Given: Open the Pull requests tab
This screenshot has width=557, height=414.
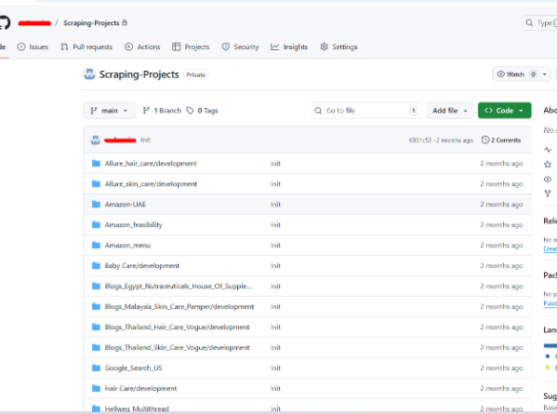Looking at the screenshot, I should (86, 47).
